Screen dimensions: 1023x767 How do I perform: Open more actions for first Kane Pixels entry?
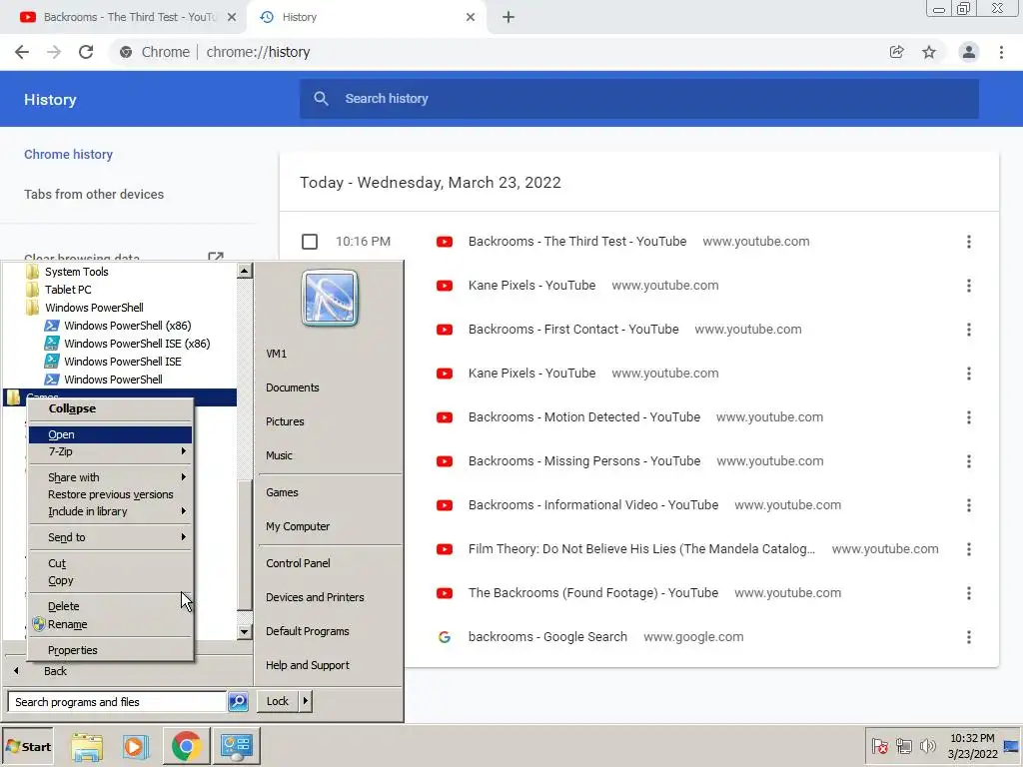(969, 286)
